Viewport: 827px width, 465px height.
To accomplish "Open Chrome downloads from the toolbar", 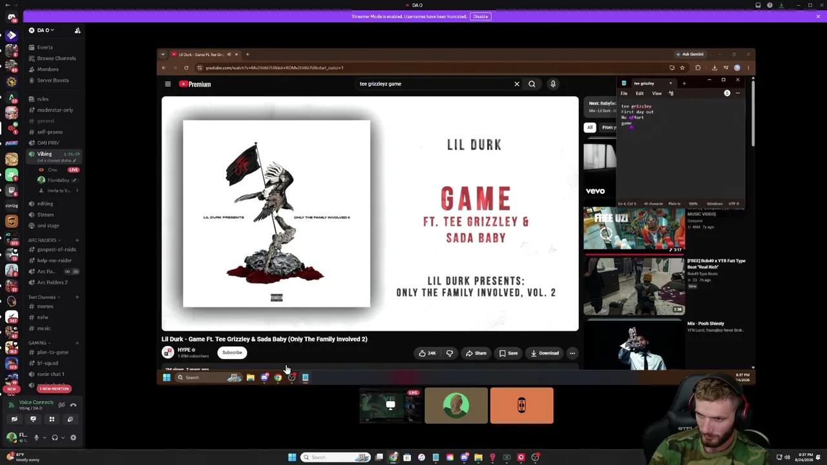I will click(714, 68).
